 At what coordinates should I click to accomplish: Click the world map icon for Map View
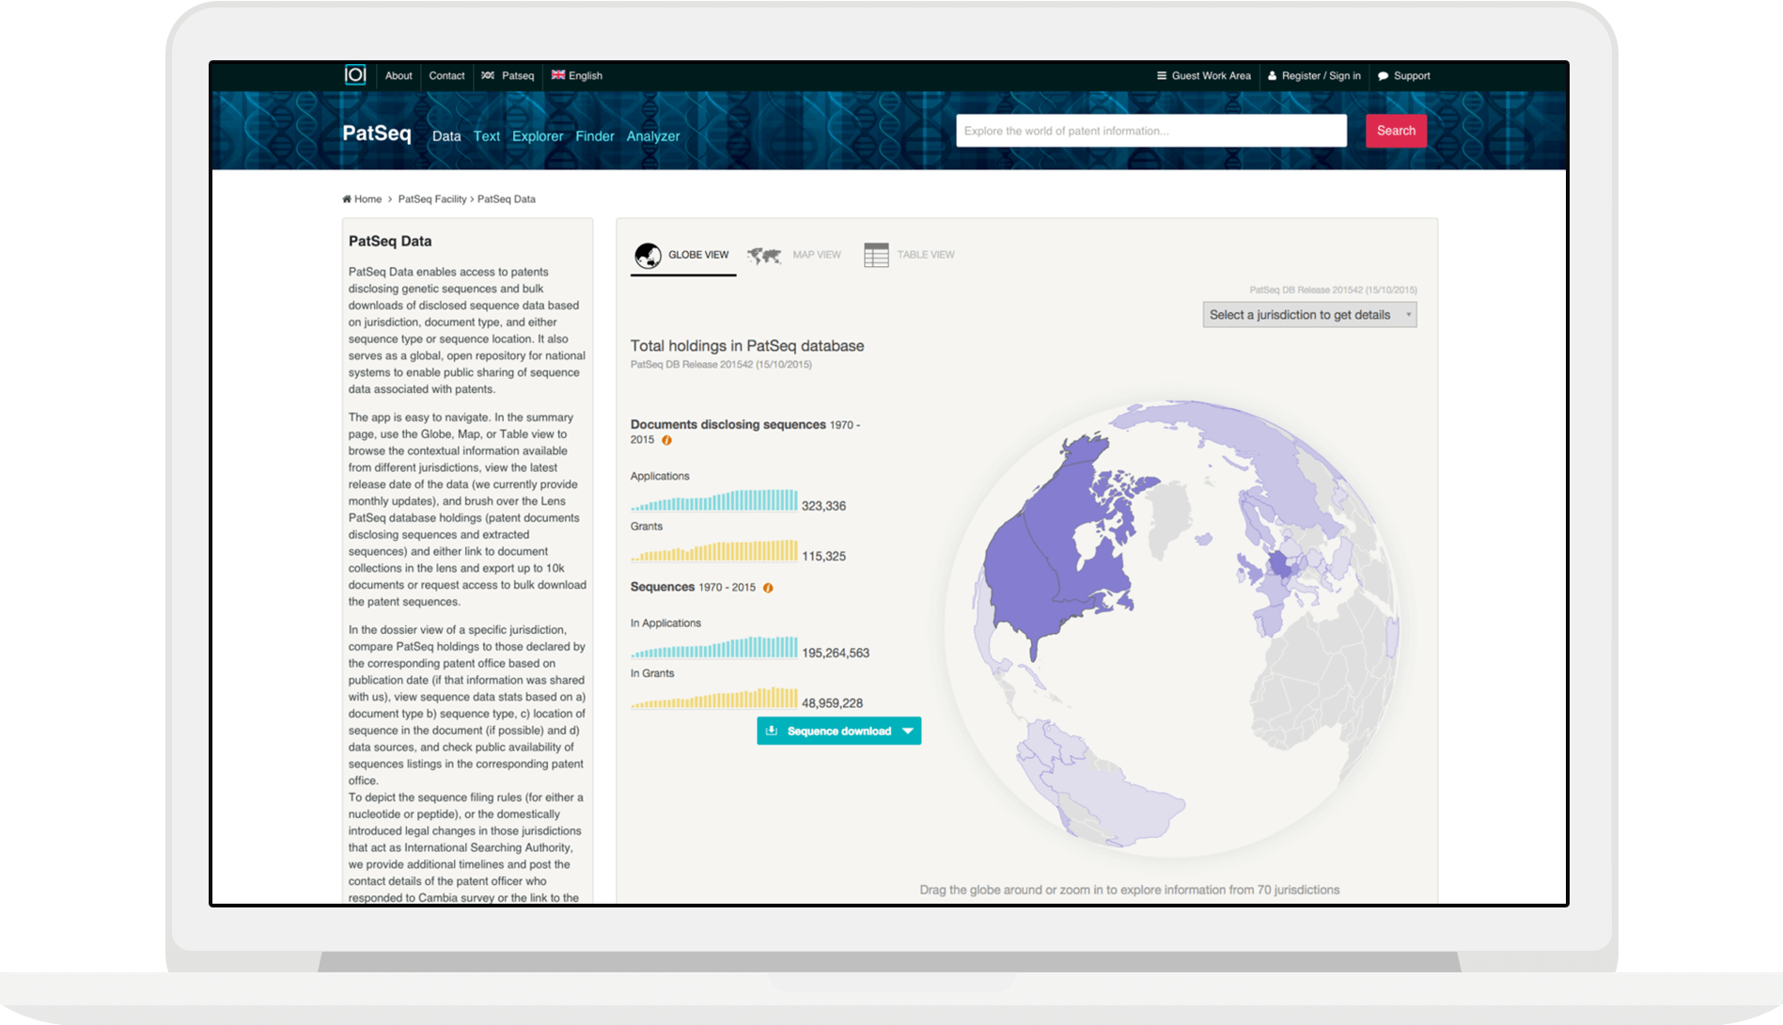point(764,256)
